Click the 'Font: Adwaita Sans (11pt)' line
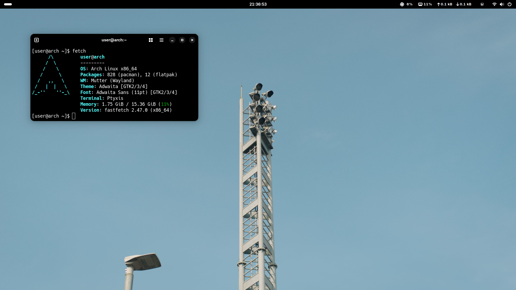This screenshot has height=290, width=516. click(129, 92)
